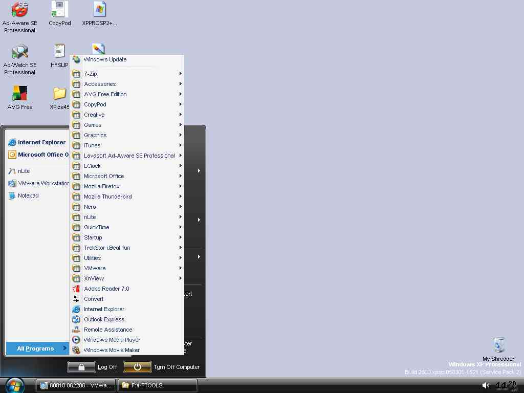
Task: Open the nLite program folder entry
Action: pyautogui.click(x=127, y=217)
